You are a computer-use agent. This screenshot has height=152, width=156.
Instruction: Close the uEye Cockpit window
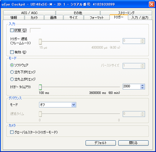[152, 4]
